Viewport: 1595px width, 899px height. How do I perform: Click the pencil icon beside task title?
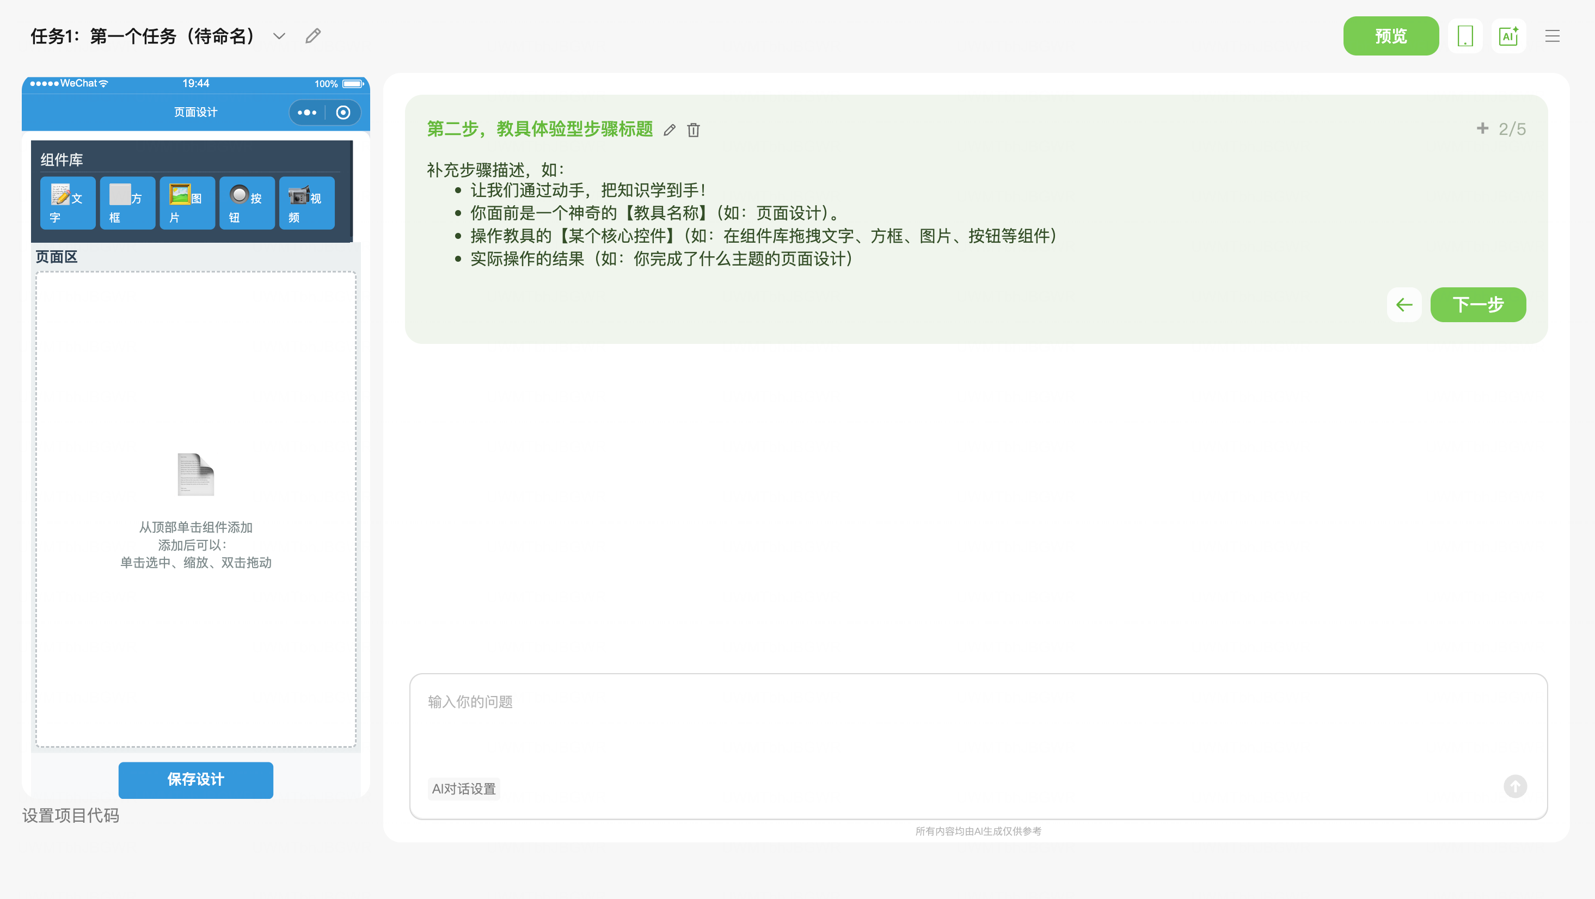coord(314,36)
